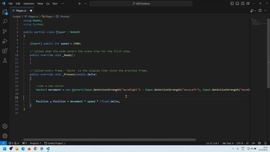The width and height of the screenshot is (270, 152).
Task: Open the notifications bell
Action: point(265,143)
